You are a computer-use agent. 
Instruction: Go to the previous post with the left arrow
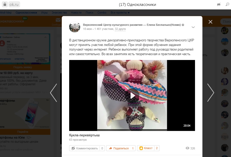pyautogui.click(x=53, y=93)
